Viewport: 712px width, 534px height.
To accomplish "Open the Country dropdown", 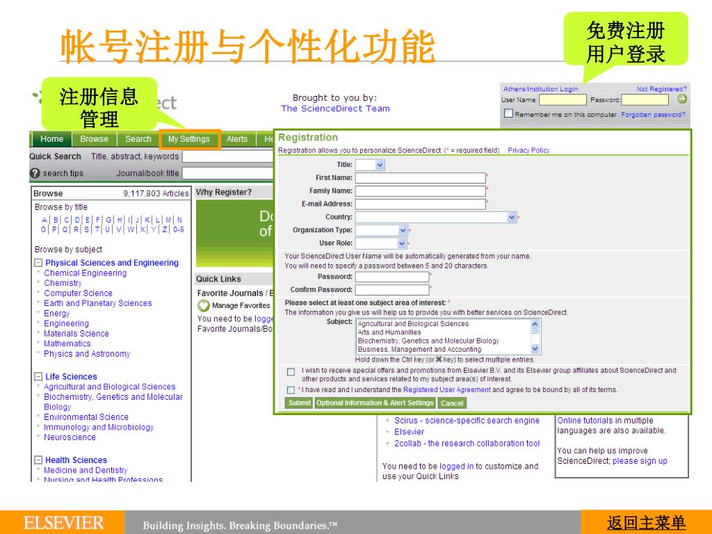I will (x=436, y=218).
